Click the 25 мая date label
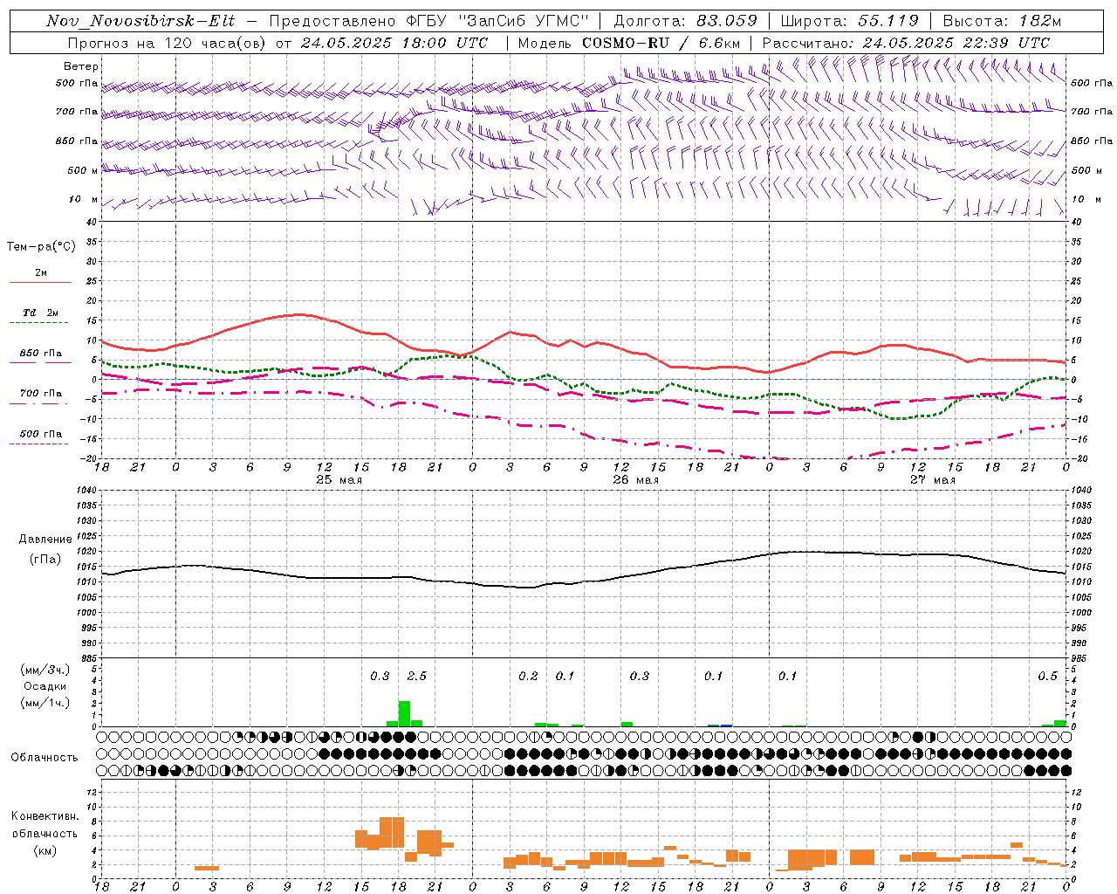Viewport: 1117px width, 894px height. 339,480
